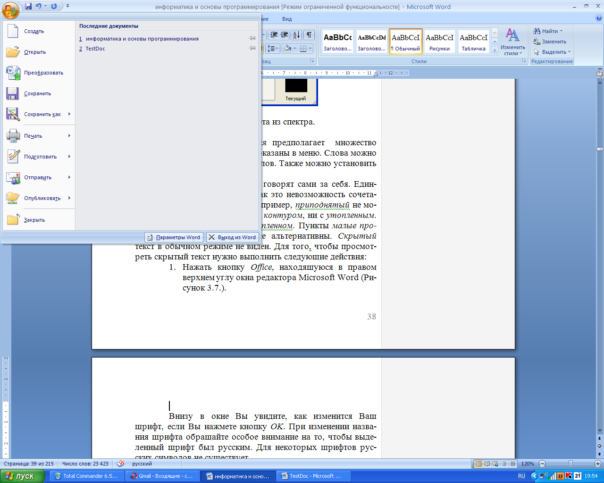
Task: Click the Параметры Word button
Action: 174,237
